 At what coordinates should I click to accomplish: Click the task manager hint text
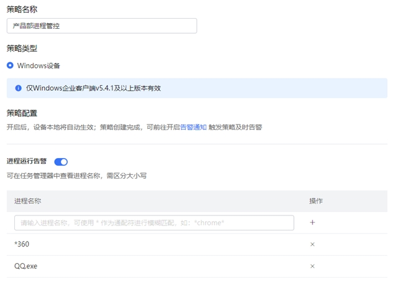76,176
